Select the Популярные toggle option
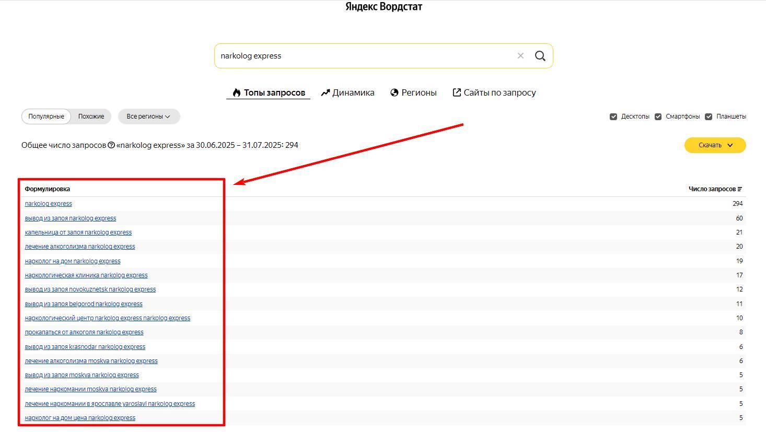 [46, 116]
